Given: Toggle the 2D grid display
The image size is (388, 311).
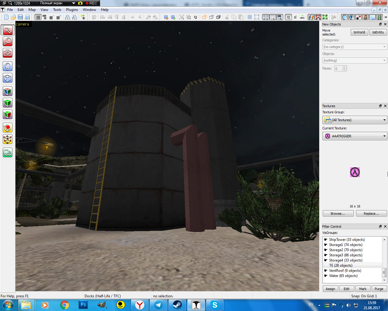Looking at the screenshot, I should (x=38, y=17).
